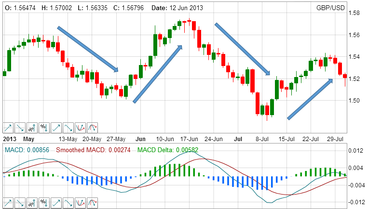Click the '24-Jun' date label
This screenshot has width=368, height=209.
214,139
